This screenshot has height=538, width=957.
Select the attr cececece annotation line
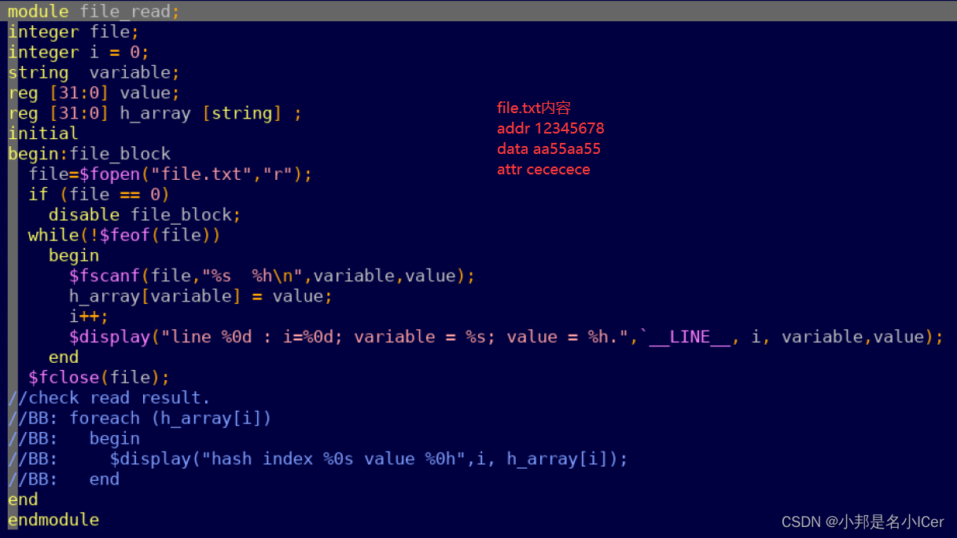pyautogui.click(x=543, y=169)
